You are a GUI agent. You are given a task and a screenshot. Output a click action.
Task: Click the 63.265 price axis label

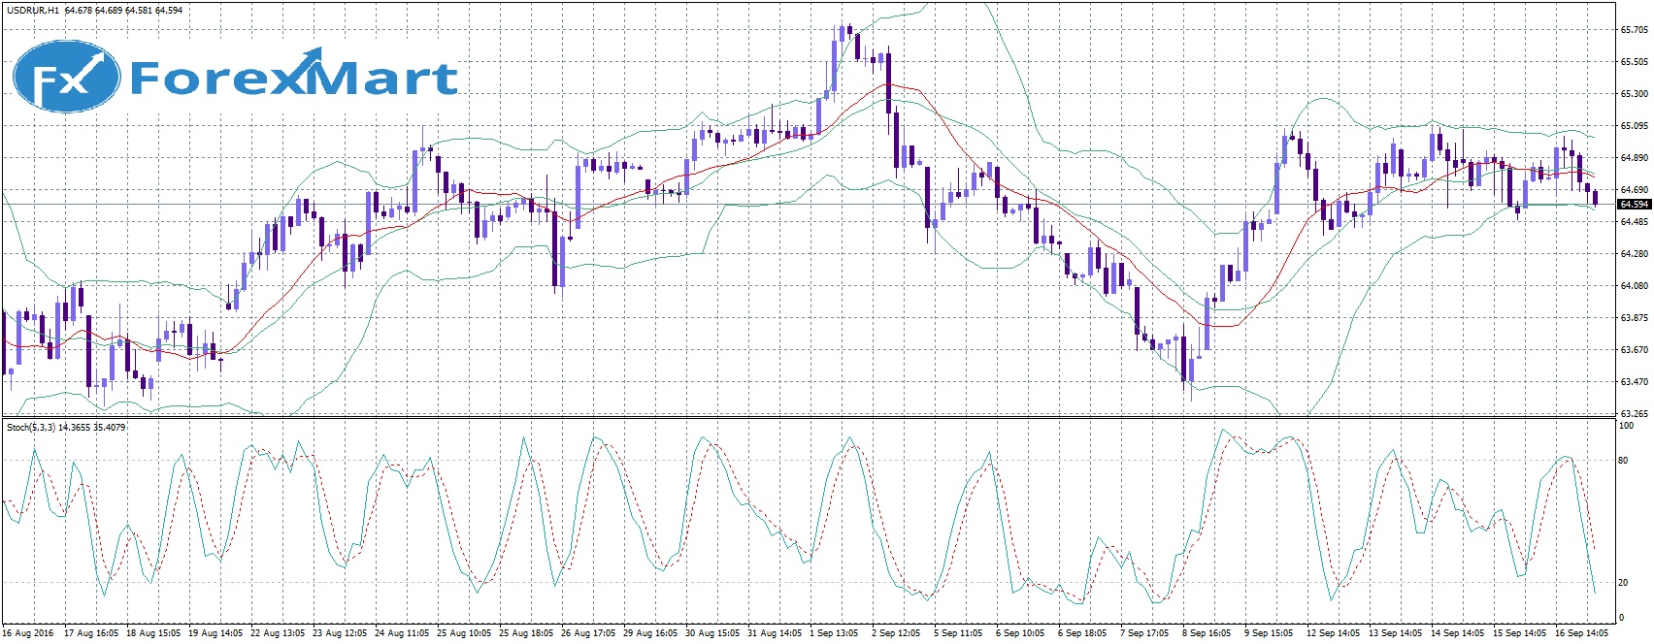pos(1634,414)
